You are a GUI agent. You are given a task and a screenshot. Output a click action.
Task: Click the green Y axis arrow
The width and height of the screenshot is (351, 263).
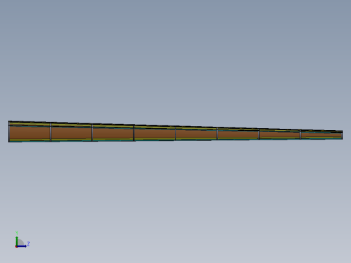pos(17,241)
